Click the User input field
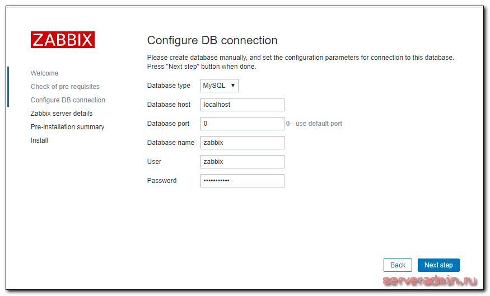490x296 pixels. (x=242, y=162)
